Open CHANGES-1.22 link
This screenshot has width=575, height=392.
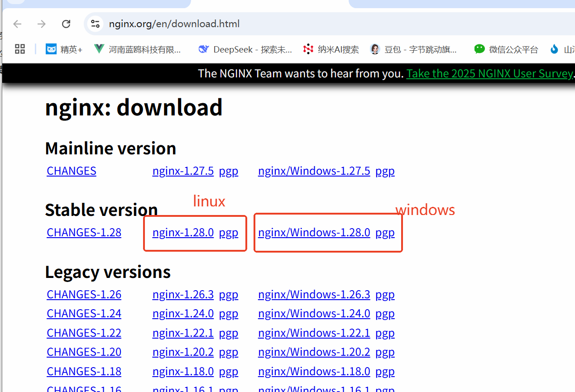coord(84,333)
